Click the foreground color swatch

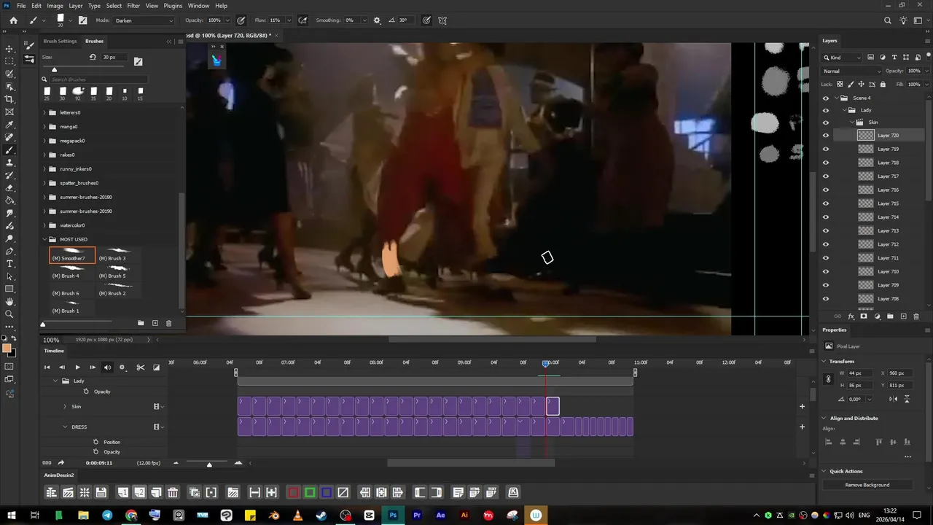point(7,349)
